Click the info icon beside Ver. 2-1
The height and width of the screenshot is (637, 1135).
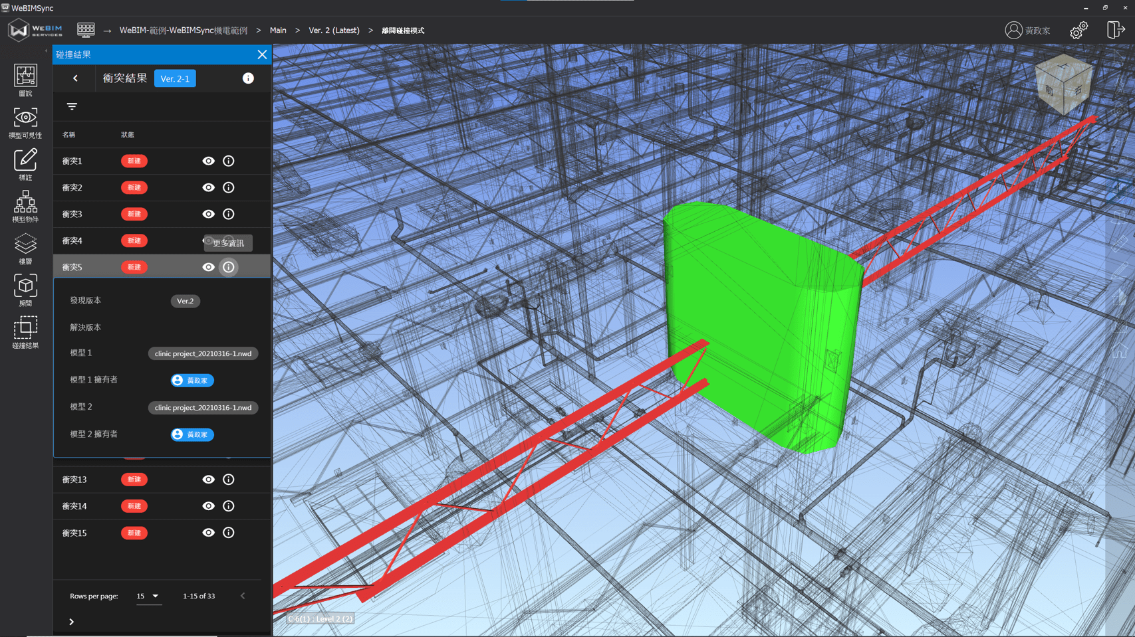point(248,78)
